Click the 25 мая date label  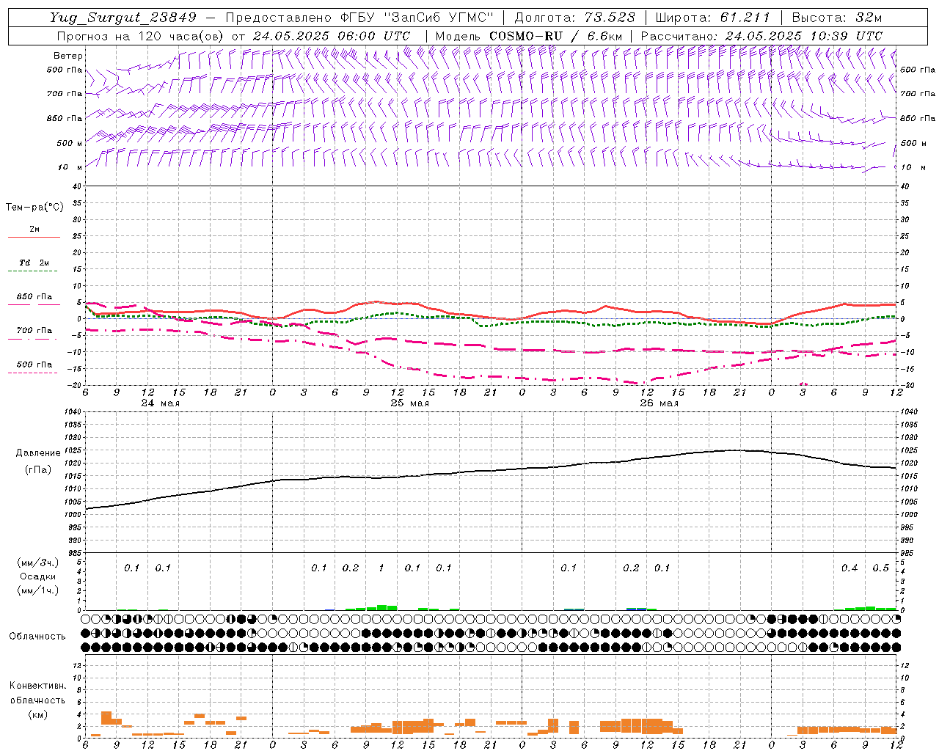409,403
